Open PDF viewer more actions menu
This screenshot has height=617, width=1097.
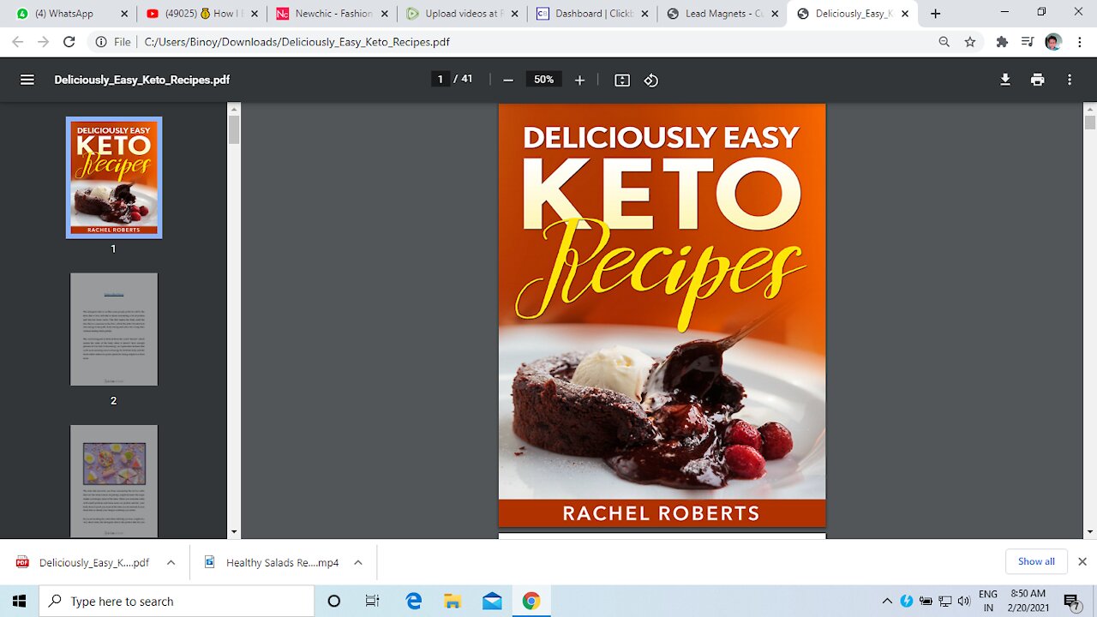click(x=1070, y=80)
